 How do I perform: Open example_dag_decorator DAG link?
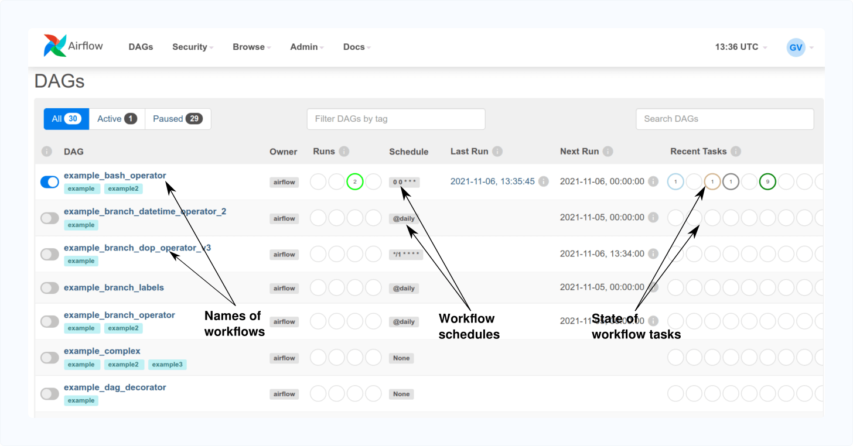(115, 387)
